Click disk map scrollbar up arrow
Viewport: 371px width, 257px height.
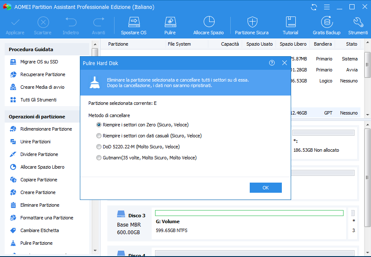pos(368,125)
